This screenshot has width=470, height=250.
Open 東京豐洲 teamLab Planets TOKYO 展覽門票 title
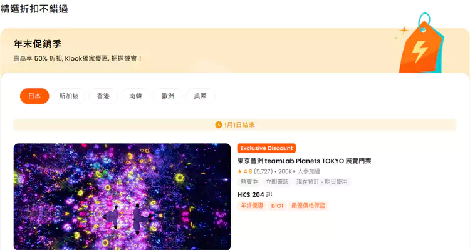click(304, 161)
